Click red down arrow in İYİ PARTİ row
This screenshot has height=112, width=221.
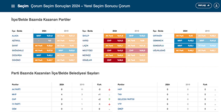click(109, 104)
